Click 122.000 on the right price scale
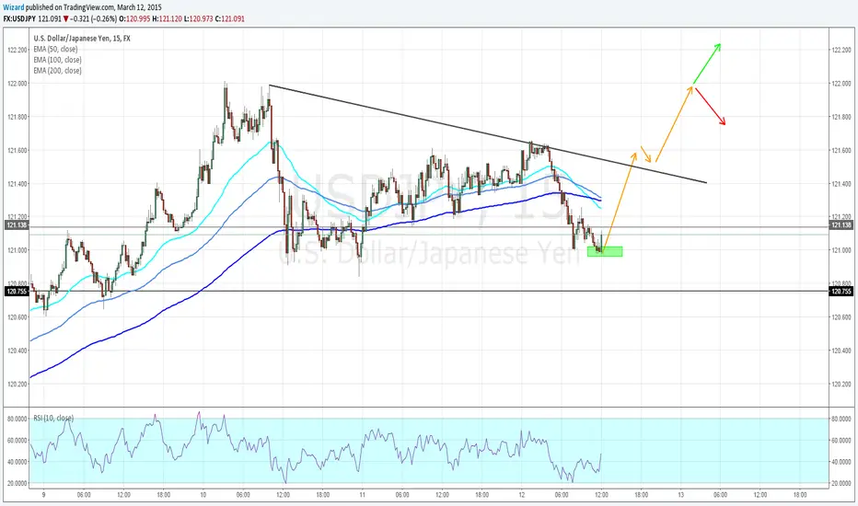 [x=841, y=83]
